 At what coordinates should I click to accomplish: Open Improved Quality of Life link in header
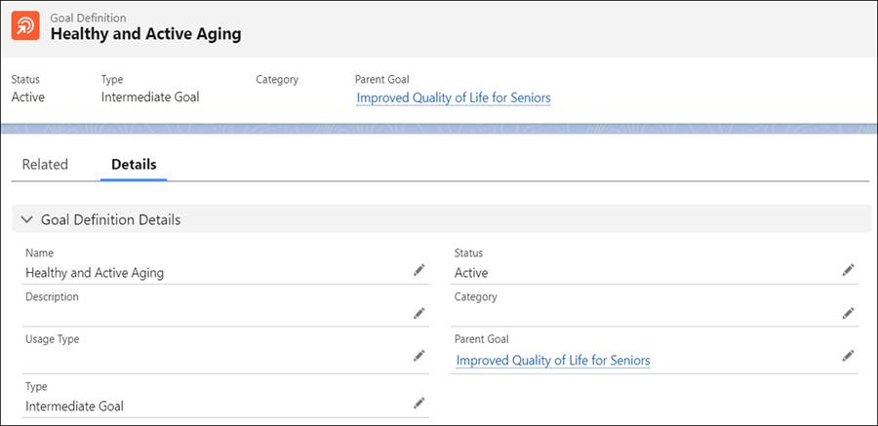tap(454, 97)
